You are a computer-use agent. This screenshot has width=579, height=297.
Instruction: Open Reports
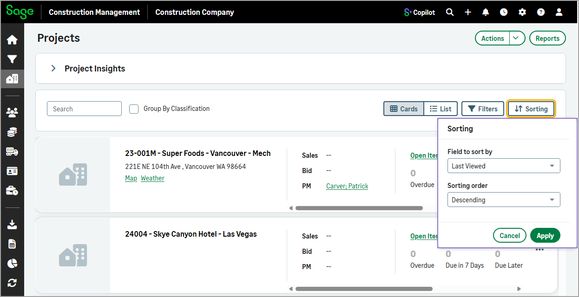tap(547, 39)
